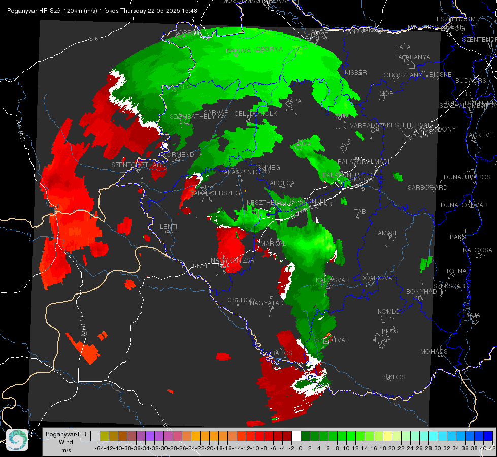Click the SUMEG city label
The image size is (497, 457).
click(x=269, y=167)
